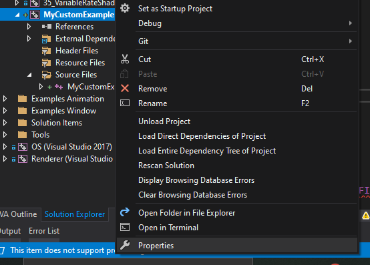Click the Renderer project icon

23,159
